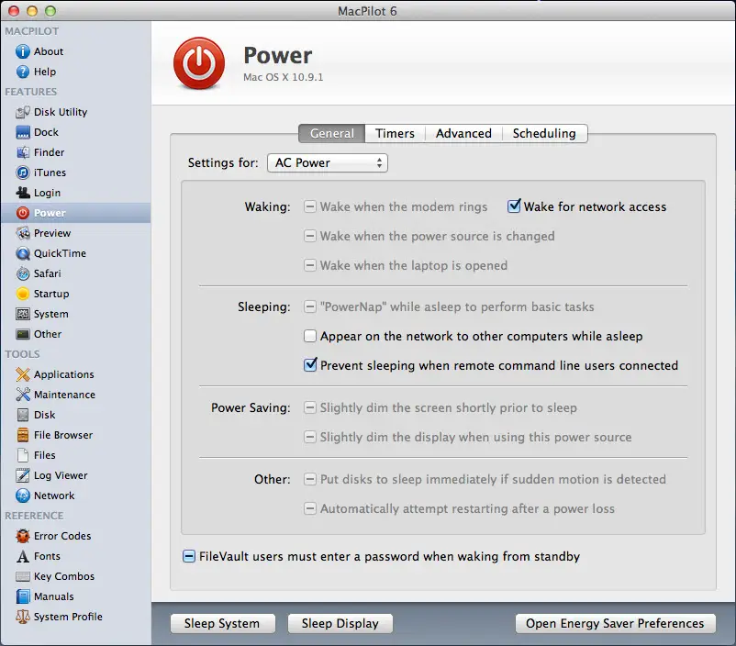Select the Startup sun icon

click(23, 294)
